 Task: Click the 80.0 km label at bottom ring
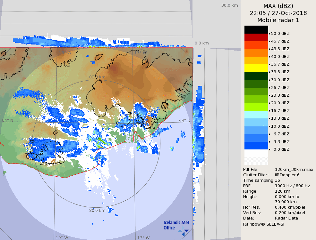(97, 211)
